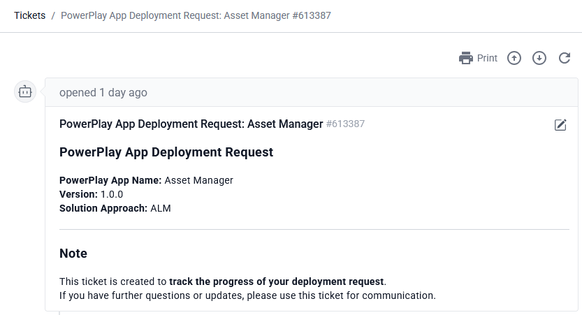Click the "If you have further questions" sentence
The width and height of the screenshot is (582, 315).
247,295
